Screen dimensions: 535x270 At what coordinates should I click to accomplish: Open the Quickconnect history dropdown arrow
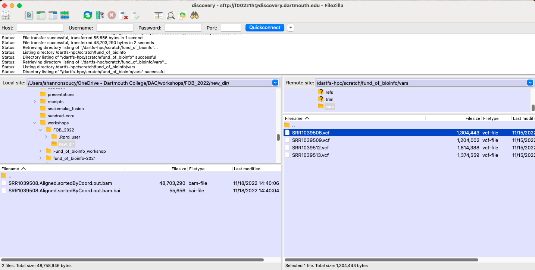pyautogui.click(x=291, y=28)
